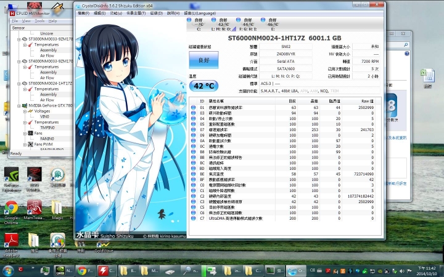Viewport: 444px width, 277px height.
Task: Open GeForce Experience desktop shortcut
Action: point(11,179)
